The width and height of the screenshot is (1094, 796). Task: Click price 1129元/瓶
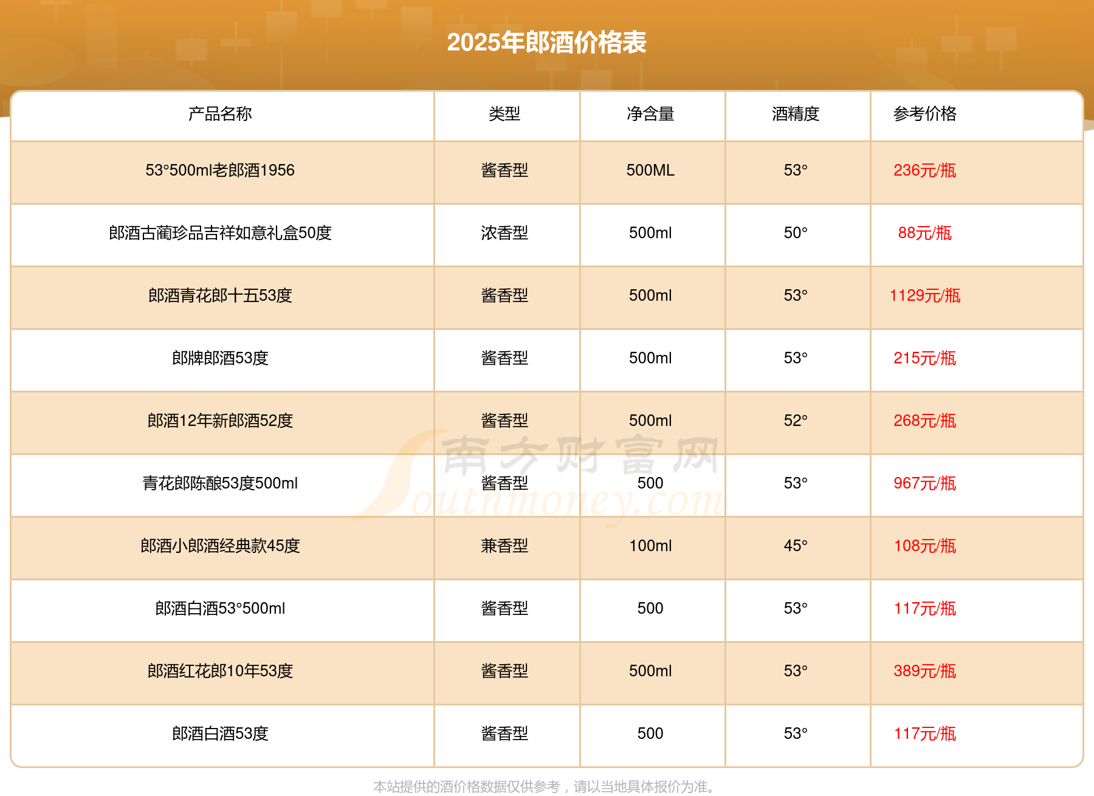click(925, 295)
